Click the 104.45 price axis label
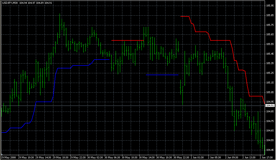 tap(270, 150)
